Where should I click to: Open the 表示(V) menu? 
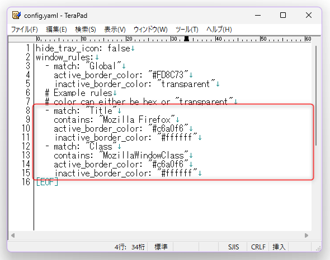click(x=115, y=29)
